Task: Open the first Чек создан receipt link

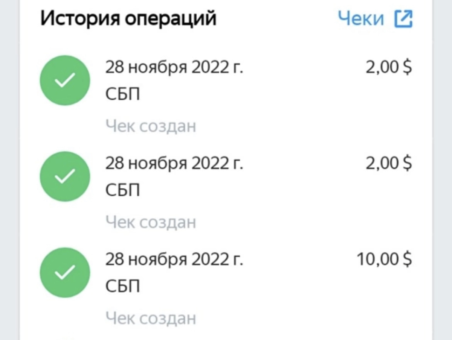Action: coord(151,126)
